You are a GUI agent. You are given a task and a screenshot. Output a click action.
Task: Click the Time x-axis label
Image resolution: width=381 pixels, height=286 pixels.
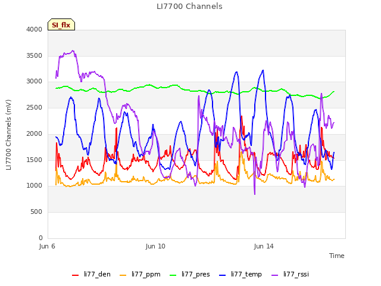click(x=336, y=256)
